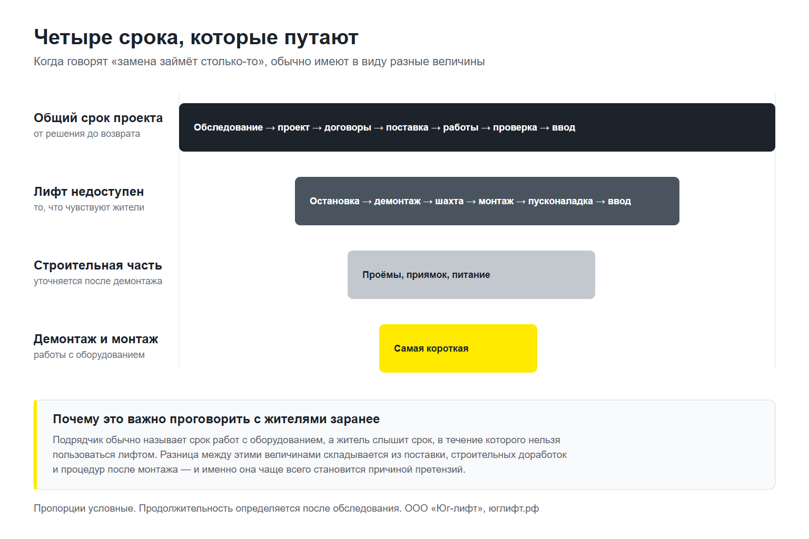Image resolution: width=809 pixels, height=539 pixels.
Task: Click the light bar «Проёмы, приямок, питание»
Action: click(471, 275)
